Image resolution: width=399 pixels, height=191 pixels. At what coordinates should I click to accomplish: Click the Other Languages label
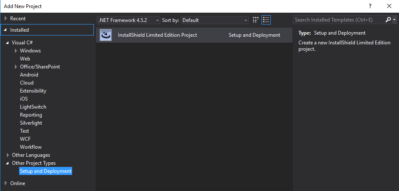coord(31,155)
